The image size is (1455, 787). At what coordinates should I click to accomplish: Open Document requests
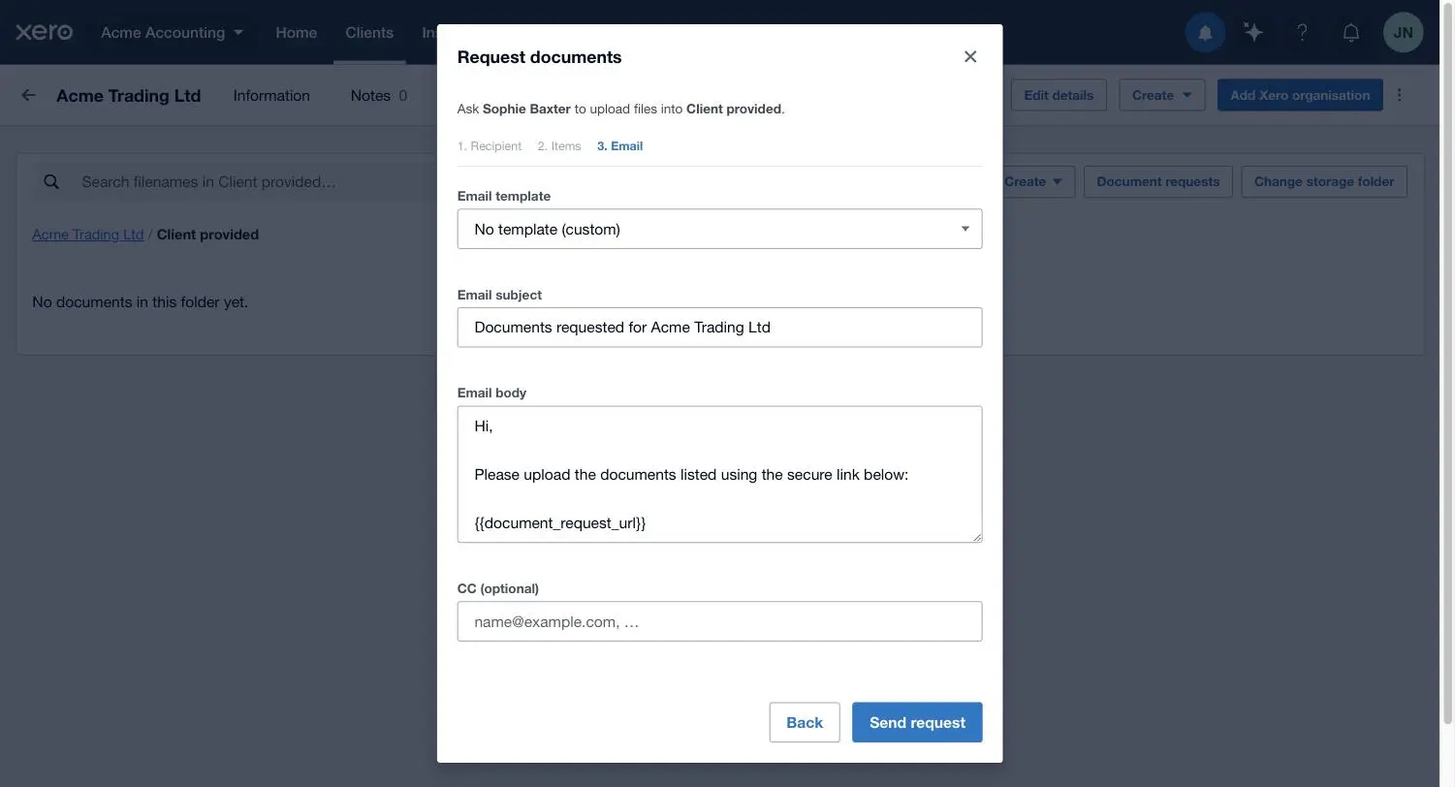click(1158, 181)
